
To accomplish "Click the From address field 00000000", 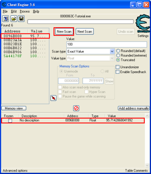I will [68, 81].
